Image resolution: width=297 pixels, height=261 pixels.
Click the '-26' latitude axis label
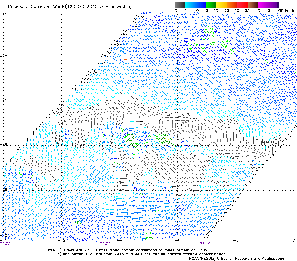pyautogui.click(x=4, y=145)
